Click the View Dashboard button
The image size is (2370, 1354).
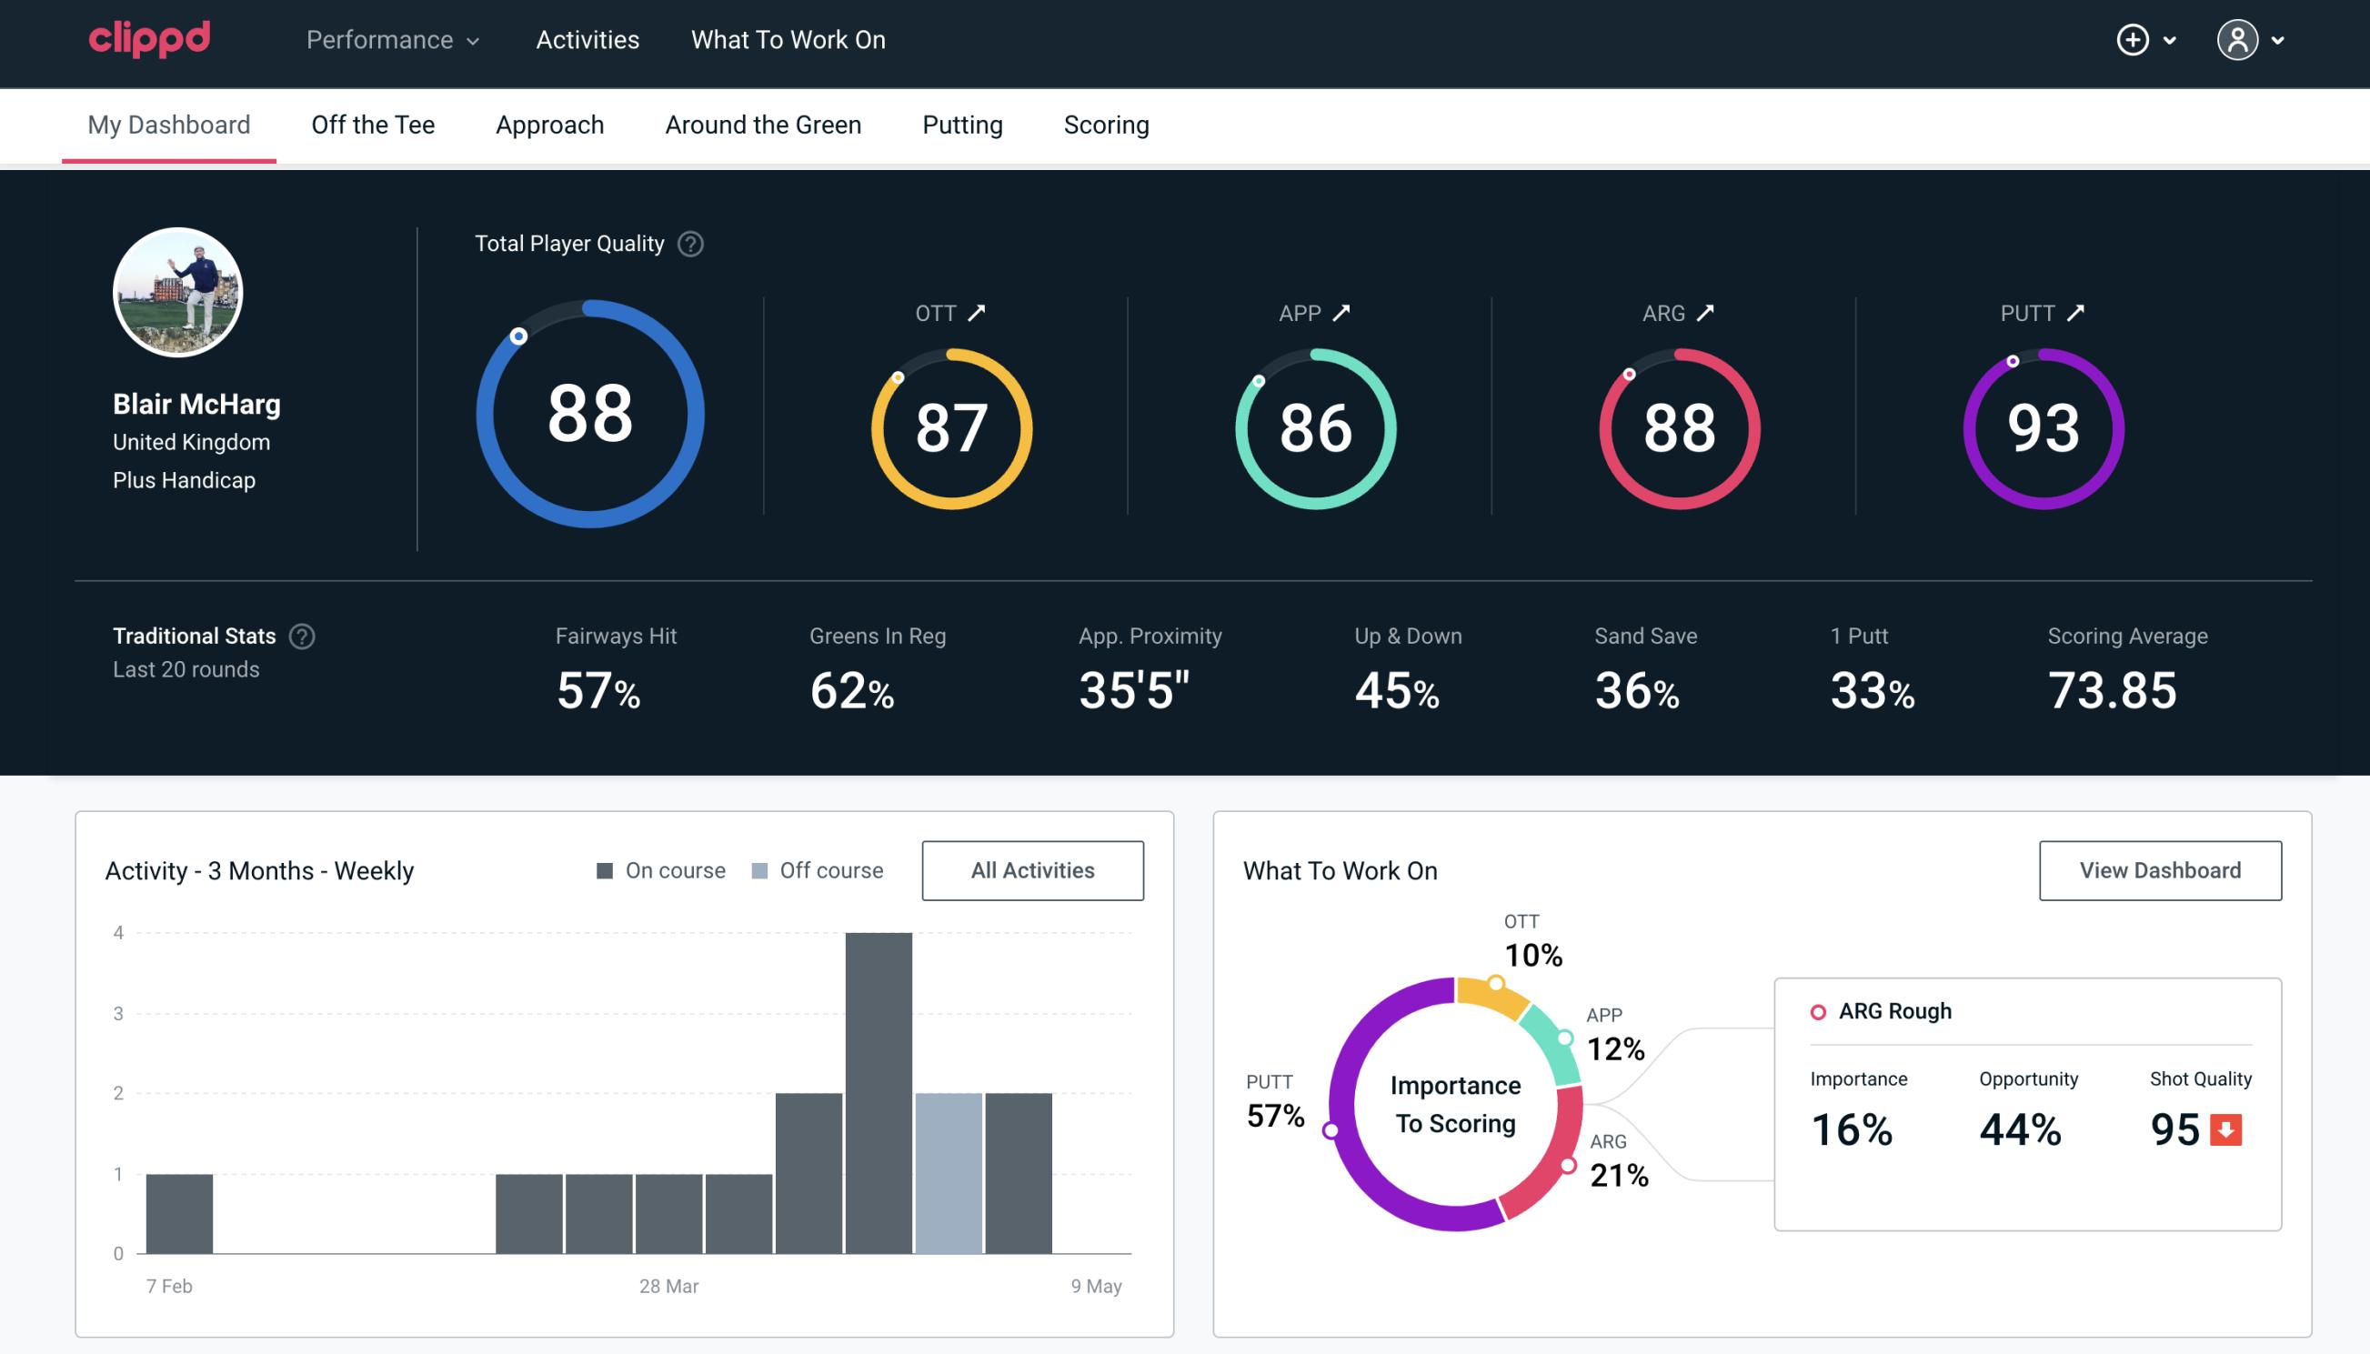tap(2158, 869)
